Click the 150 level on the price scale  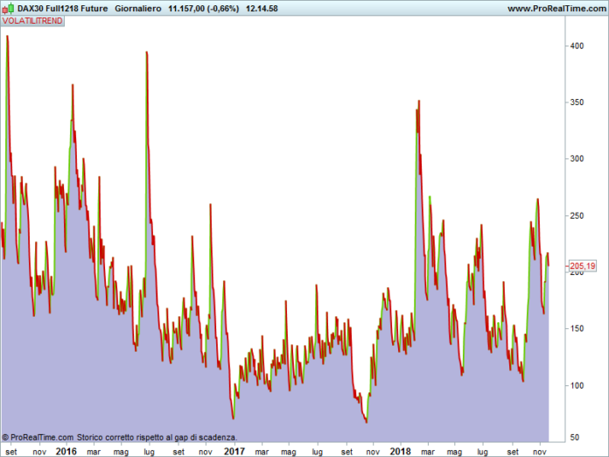577,329
